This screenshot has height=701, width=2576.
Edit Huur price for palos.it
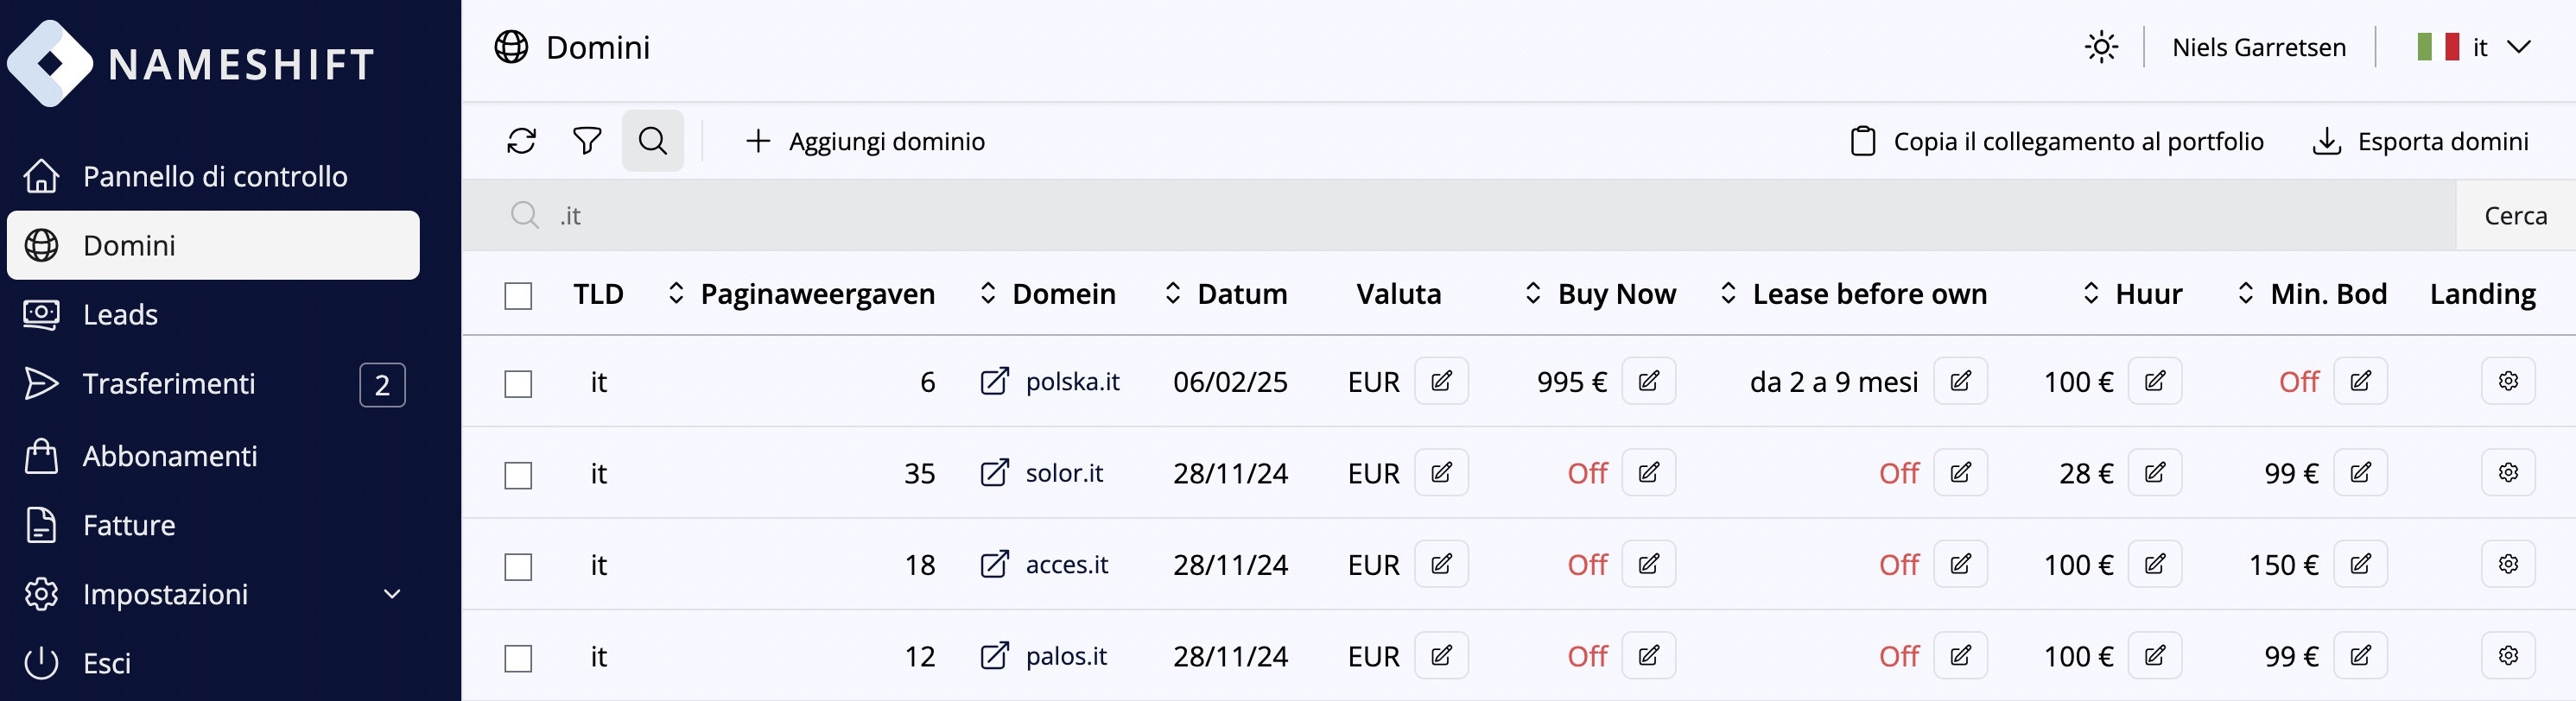[x=2154, y=656]
